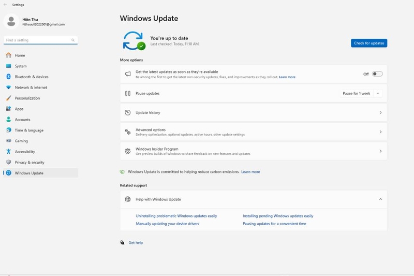
Task: Click the Accounts person icon
Action: pyautogui.click(x=9, y=120)
